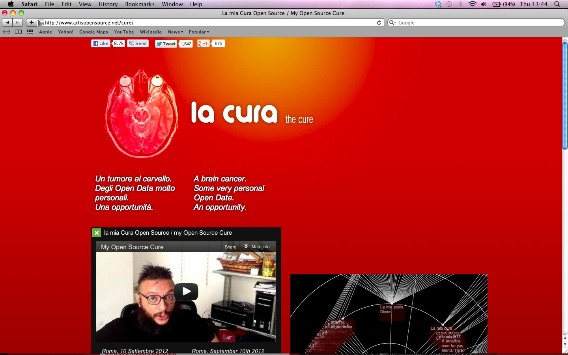Reload the page with the refresh icon
Viewport: 568px width, 355px height.
[379, 22]
